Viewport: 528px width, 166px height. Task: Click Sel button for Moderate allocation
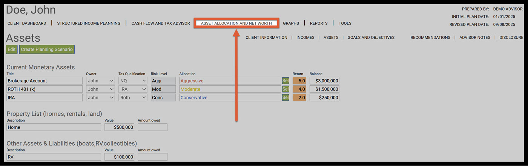[x=285, y=89]
